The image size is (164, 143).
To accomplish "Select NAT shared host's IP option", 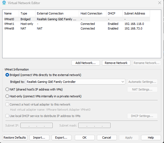I will pyautogui.click(x=7, y=89).
